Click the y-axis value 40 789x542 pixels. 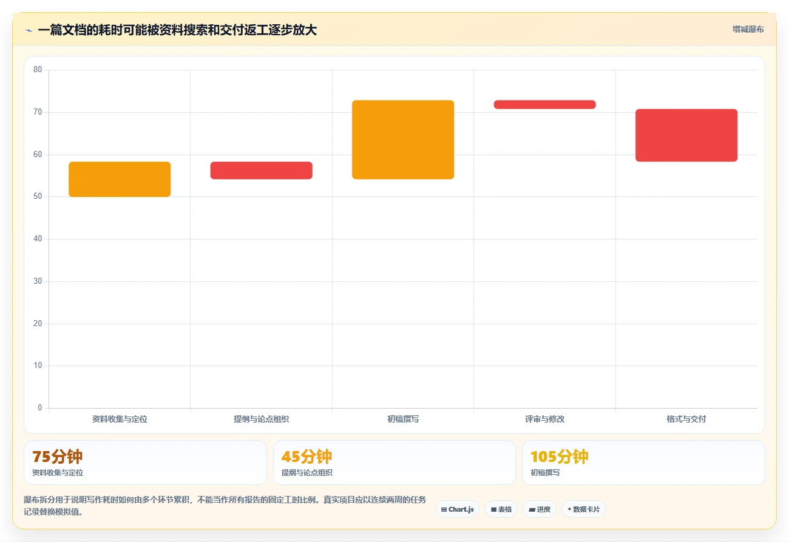(38, 239)
